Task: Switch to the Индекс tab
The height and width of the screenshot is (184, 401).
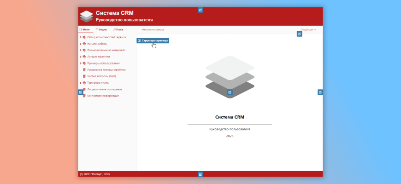Action: coord(101,29)
